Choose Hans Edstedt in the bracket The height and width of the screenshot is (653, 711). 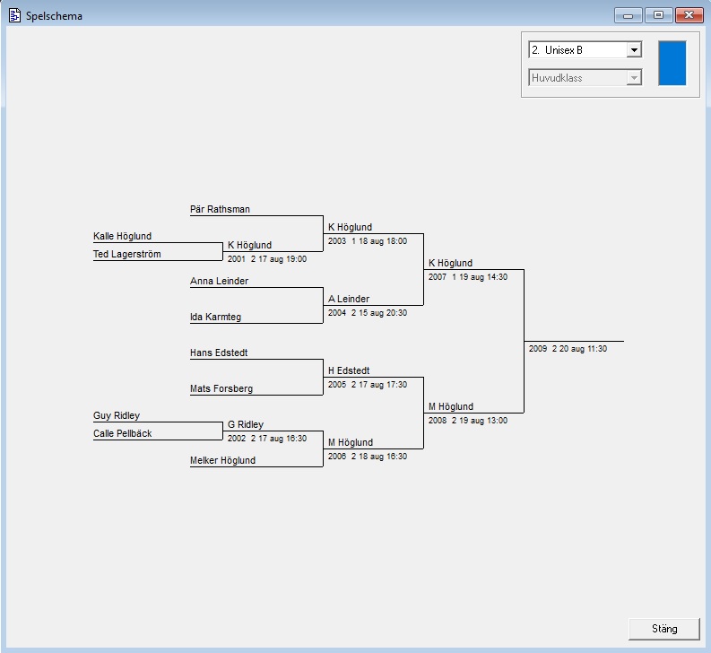(219, 353)
